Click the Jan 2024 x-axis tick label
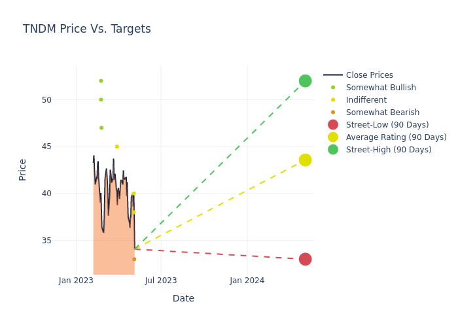The height and width of the screenshot is (327, 458). point(247,281)
